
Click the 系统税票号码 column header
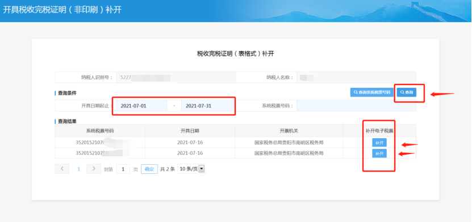100,131
